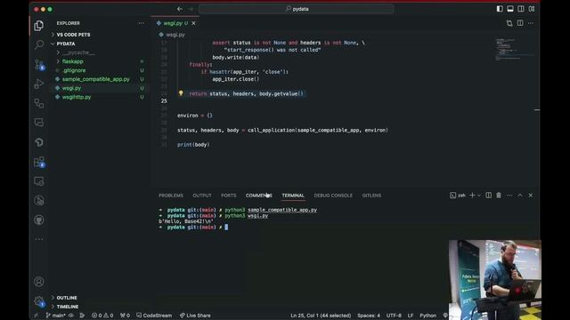Change line ending via LF status item
The width and height of the screenshot is (570, 320).
click(x=410, y=316)
